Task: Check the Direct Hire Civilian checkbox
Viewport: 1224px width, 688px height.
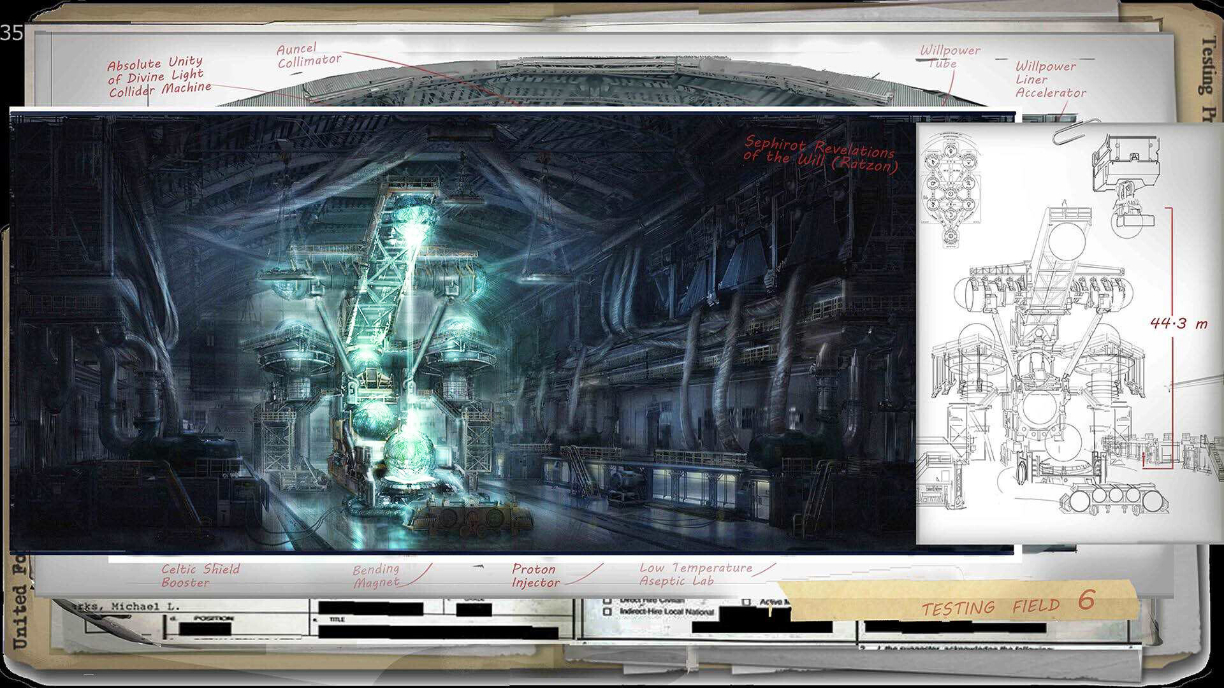Action: click(607, 601)
